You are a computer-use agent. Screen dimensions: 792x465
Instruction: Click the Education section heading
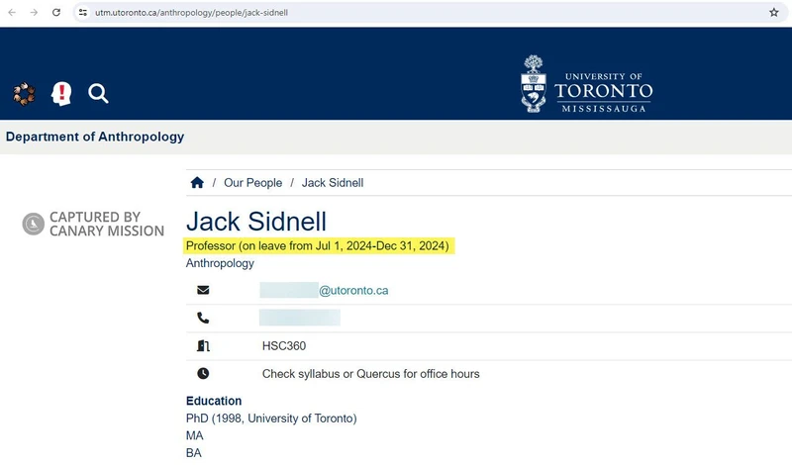pyautogui.click(x=214, y=401)
